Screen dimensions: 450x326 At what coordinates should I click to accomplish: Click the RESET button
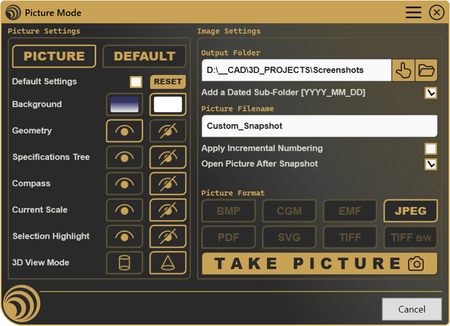pyautogui.click(x=168, y=82)
